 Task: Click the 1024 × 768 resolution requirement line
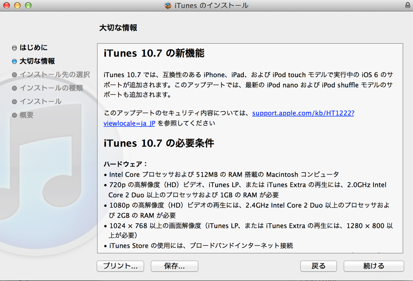click(248, 231)
